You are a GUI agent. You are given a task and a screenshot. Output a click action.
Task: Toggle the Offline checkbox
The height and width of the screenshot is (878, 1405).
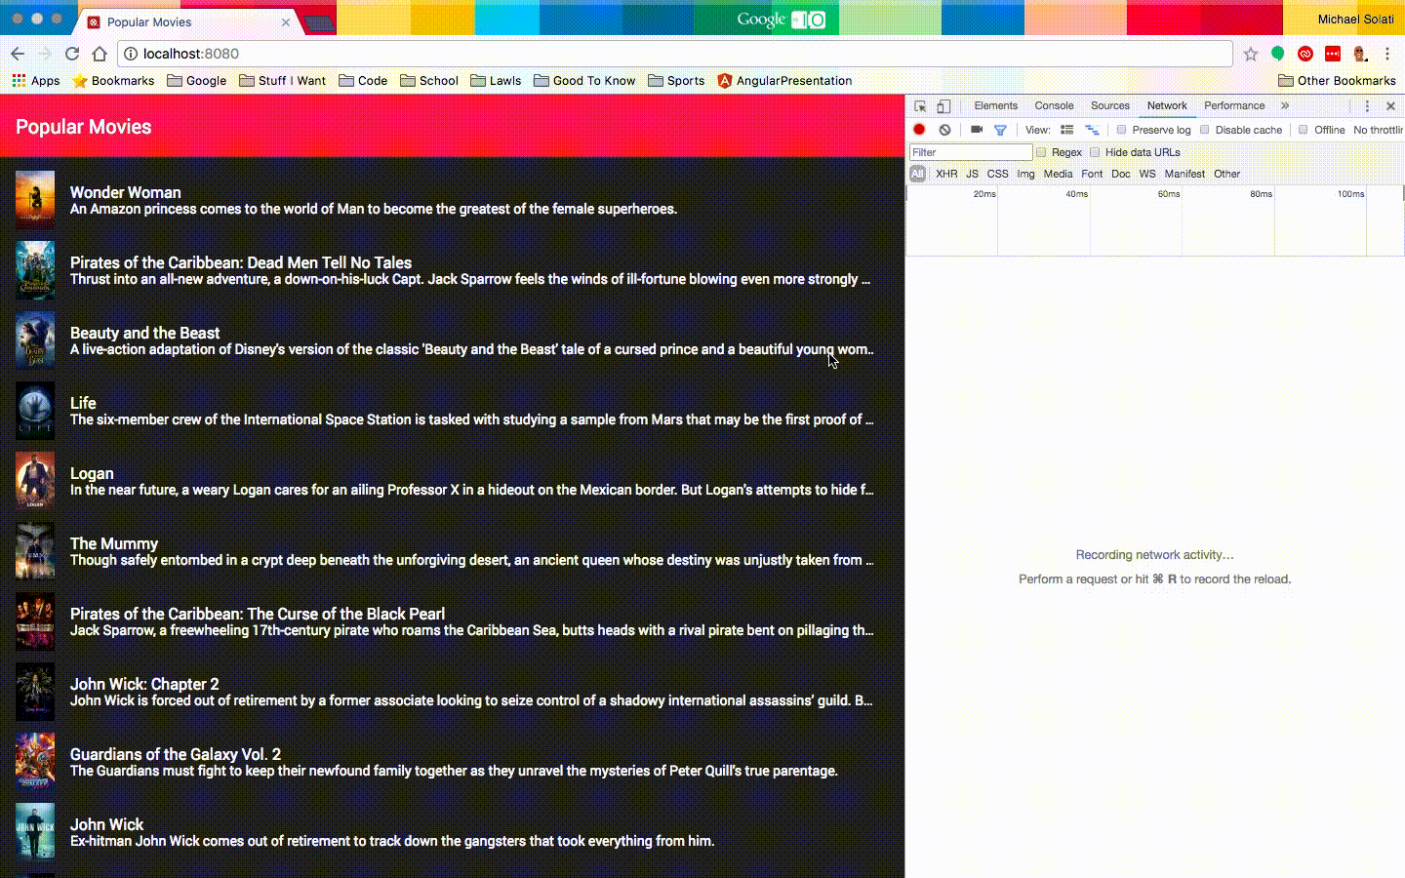tap(1304, 130)
